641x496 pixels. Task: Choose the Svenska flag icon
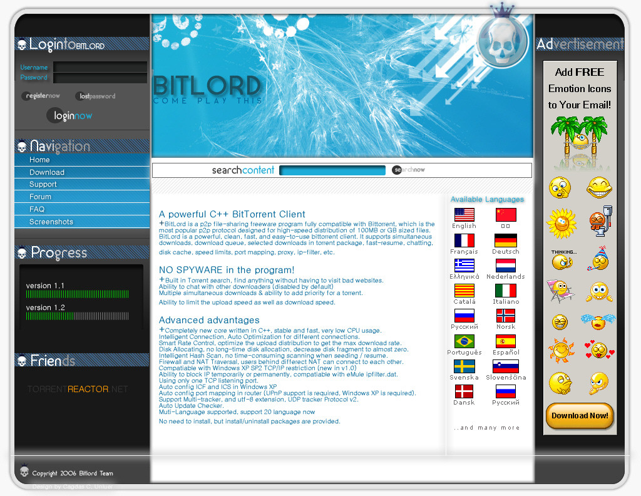click(x=464, y=366)
